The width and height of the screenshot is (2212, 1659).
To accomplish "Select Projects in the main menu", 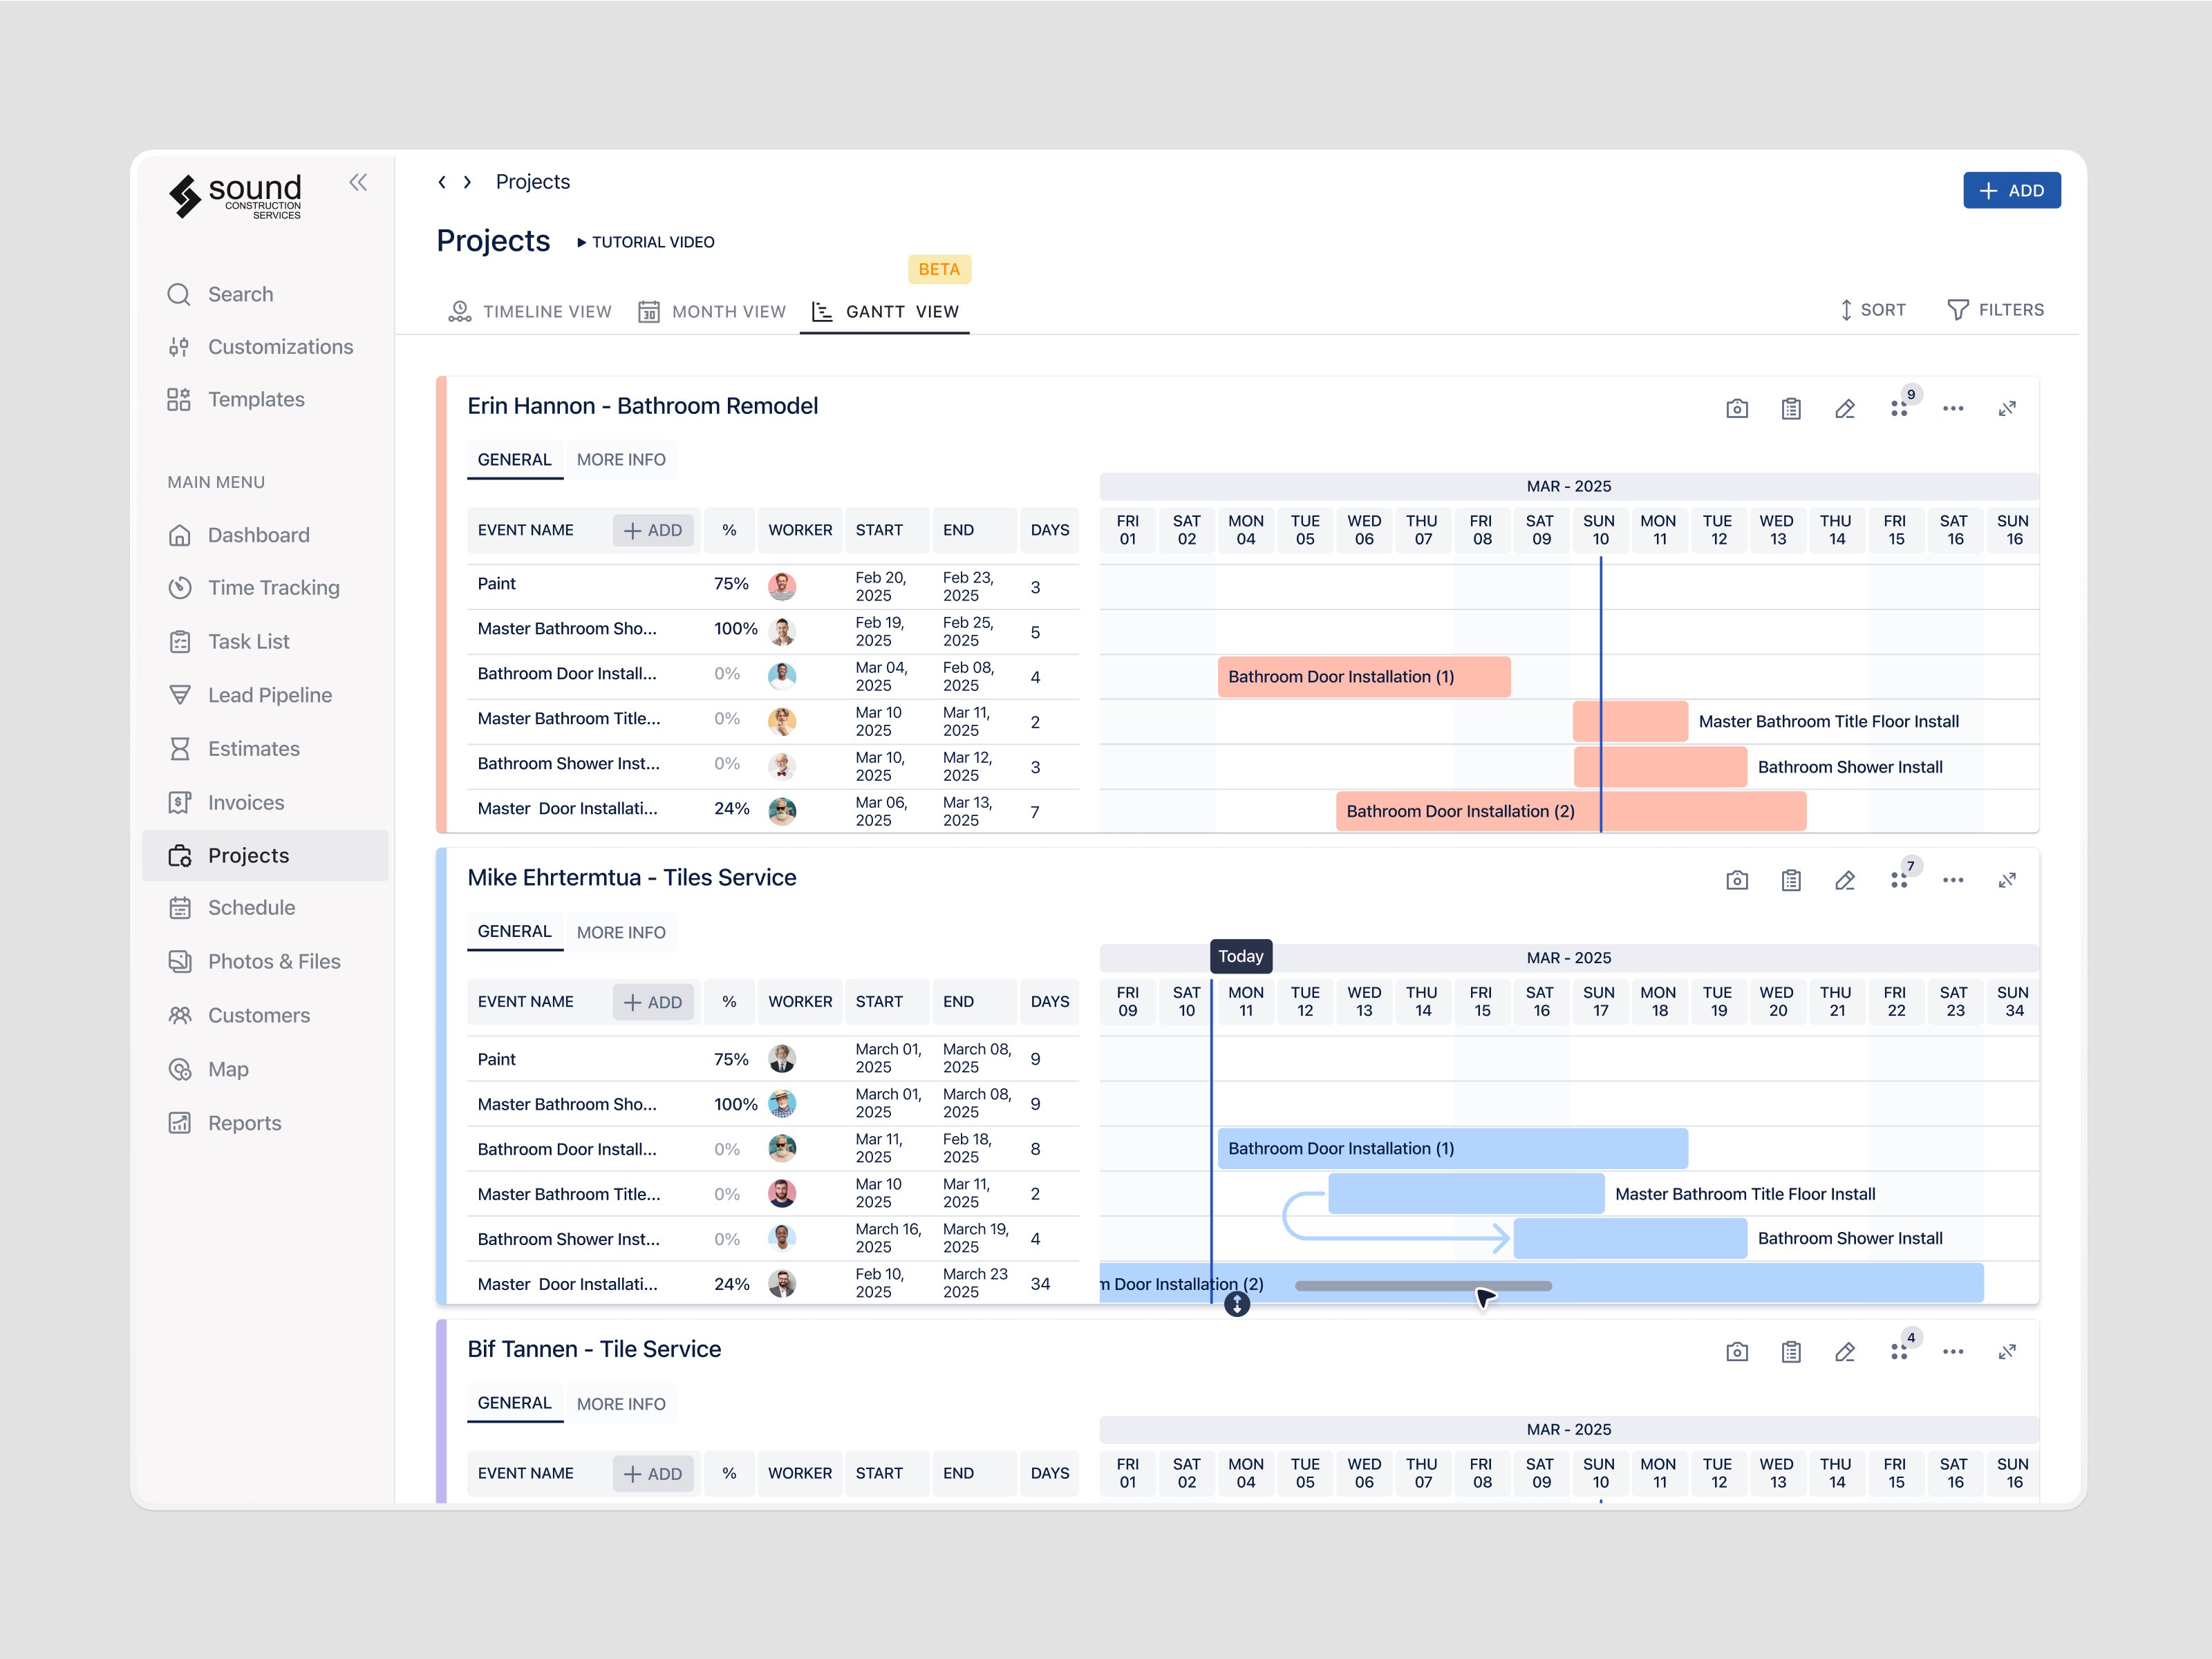I will [265, 855].
